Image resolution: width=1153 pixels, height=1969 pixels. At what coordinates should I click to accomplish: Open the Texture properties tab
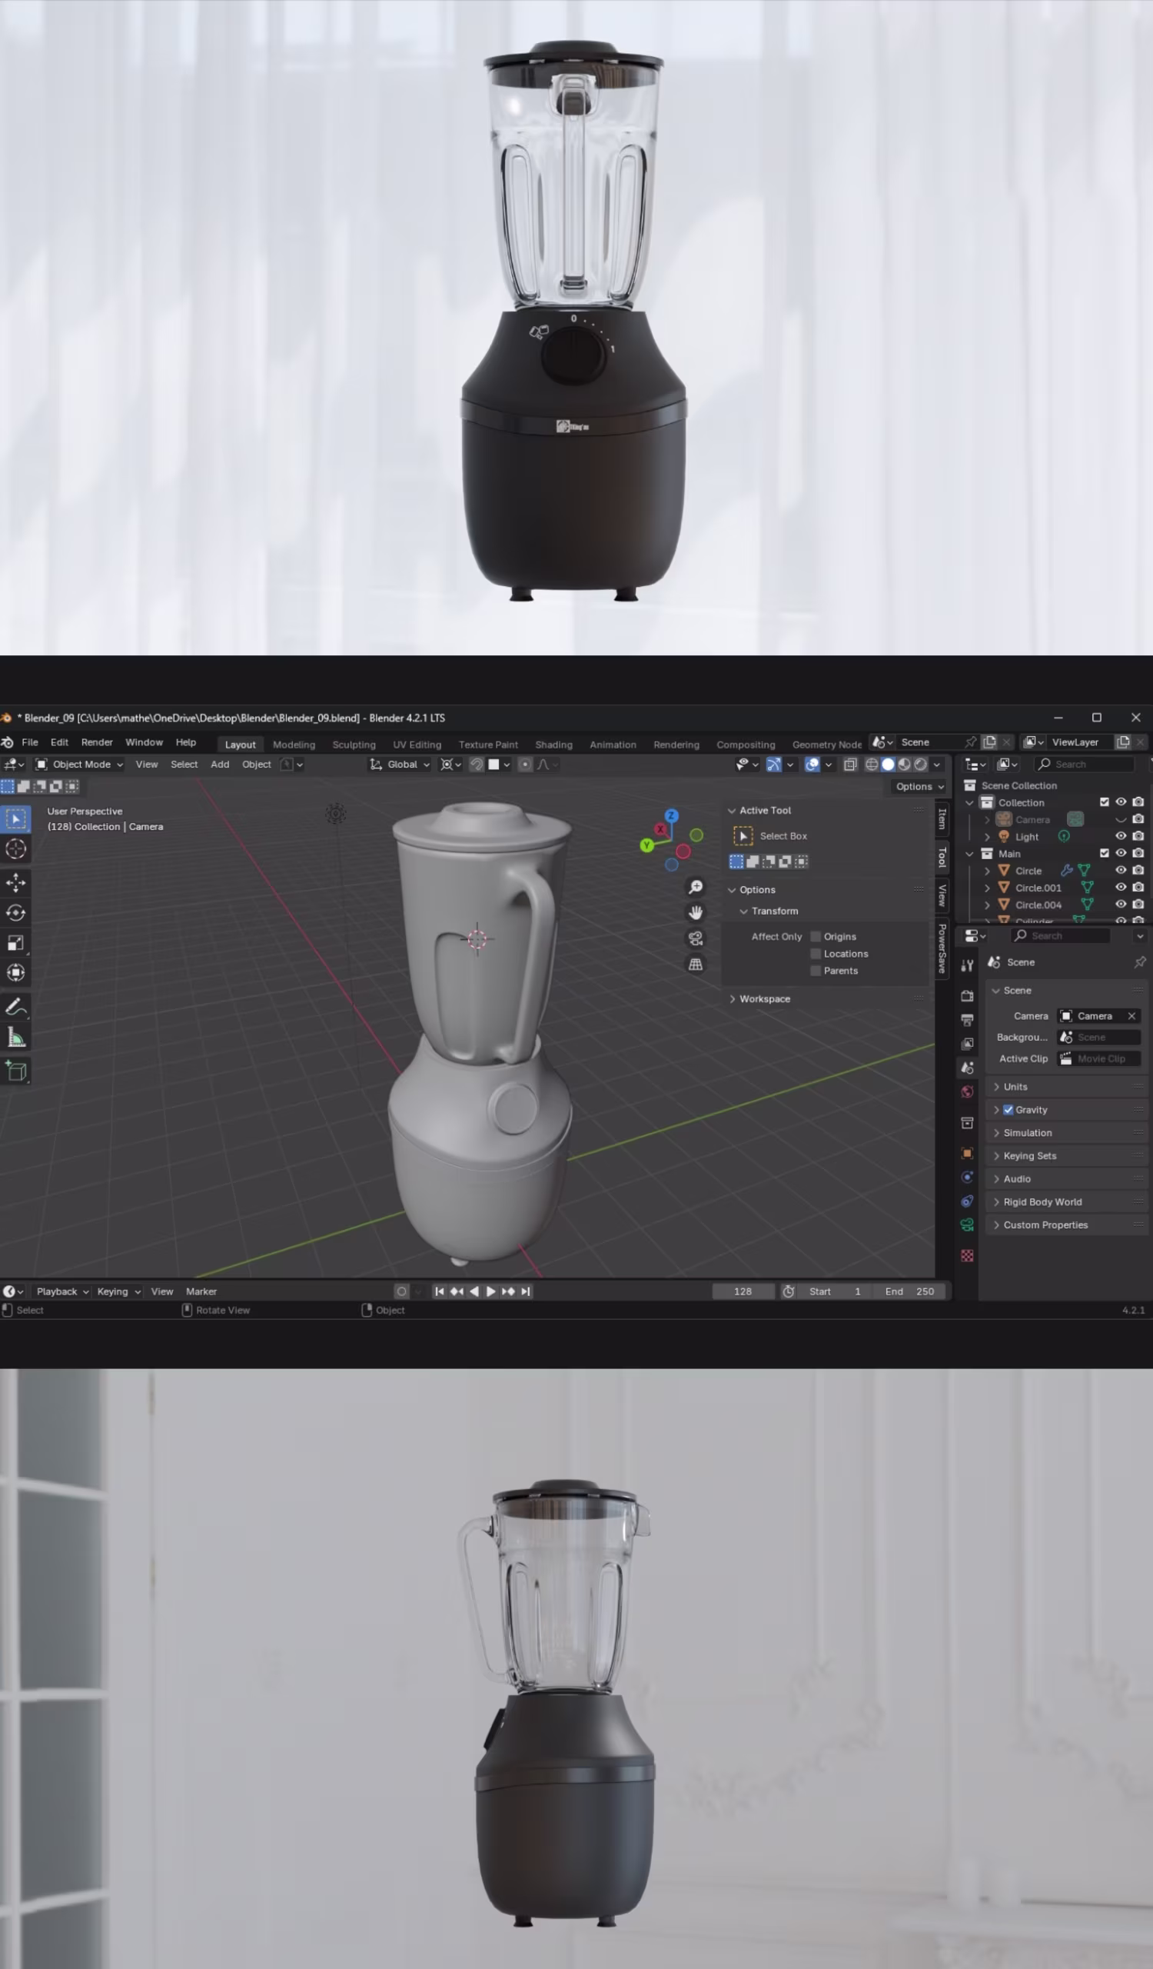(x=967, y=1256)
